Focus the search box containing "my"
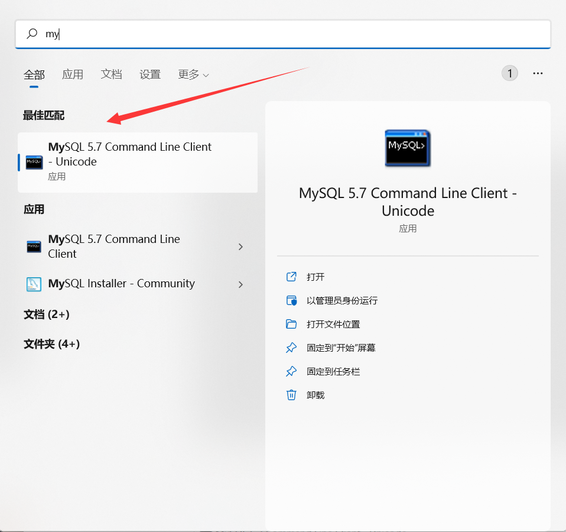Viewport: 566px width, 532px height. (282, 34)
